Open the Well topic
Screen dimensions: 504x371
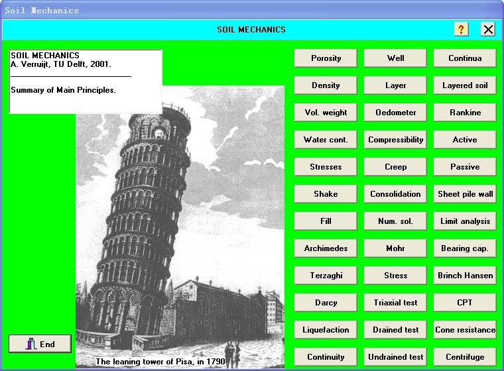[395, 58]
